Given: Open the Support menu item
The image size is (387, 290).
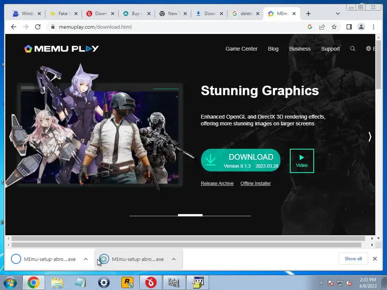Looking at the screenshot, I should [x=330, y=49].
